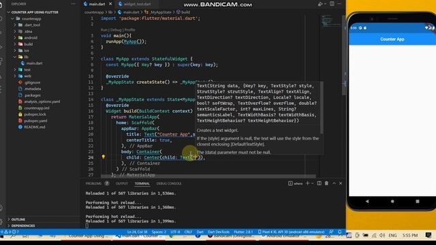The width and height of the screenshot is (436, 245).
Task: Open main.dart in the explorer tree
Action: (x=34, y=63)
